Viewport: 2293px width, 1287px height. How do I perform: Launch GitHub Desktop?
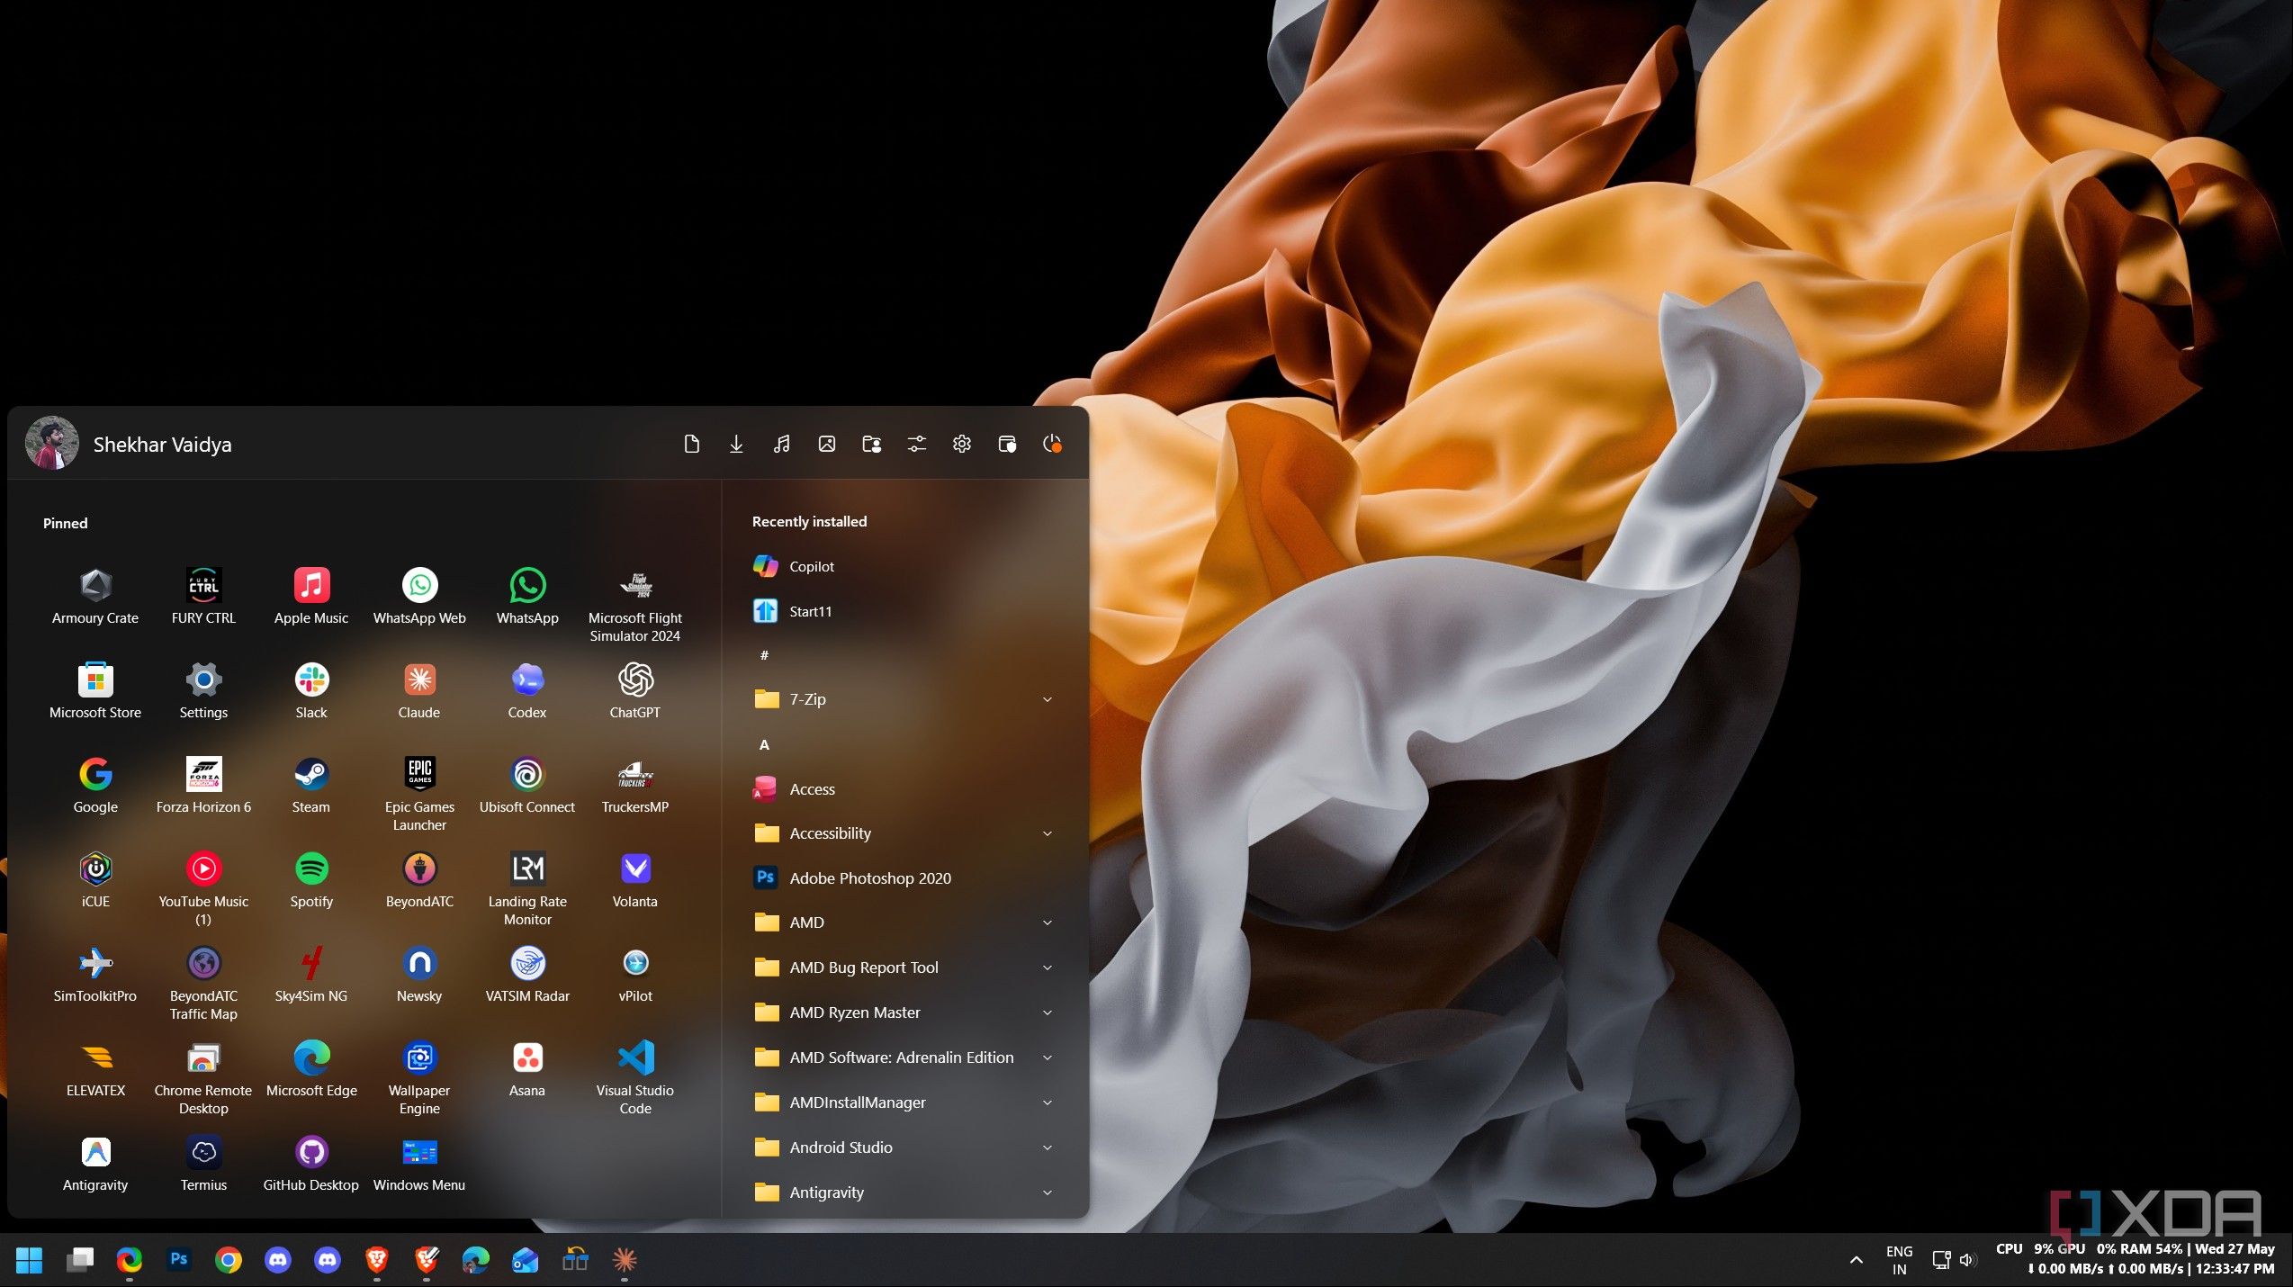311,1163
